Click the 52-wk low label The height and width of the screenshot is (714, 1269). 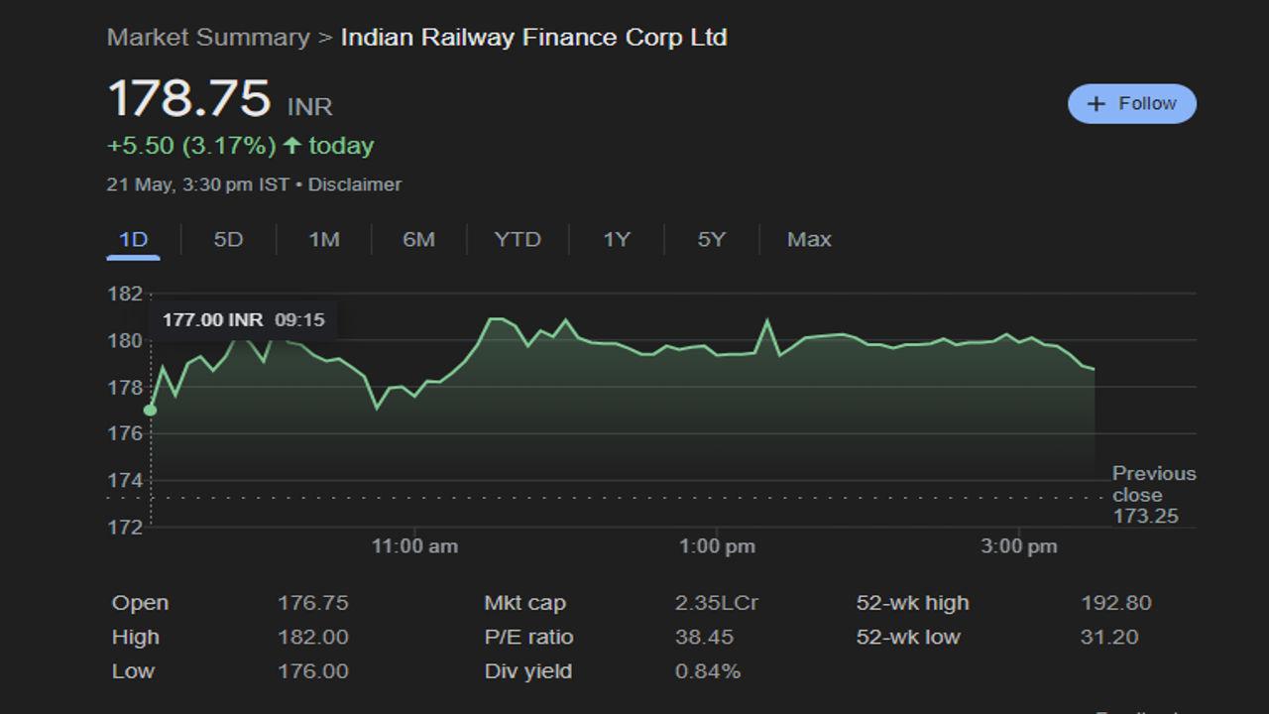click(908, 637)
